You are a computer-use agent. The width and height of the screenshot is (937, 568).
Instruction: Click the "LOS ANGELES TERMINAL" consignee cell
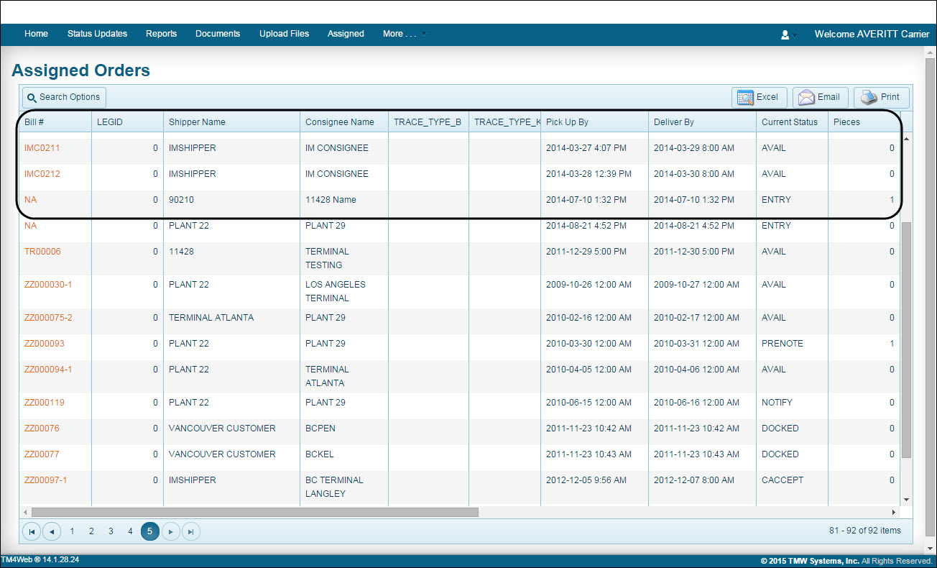(344, 291)
